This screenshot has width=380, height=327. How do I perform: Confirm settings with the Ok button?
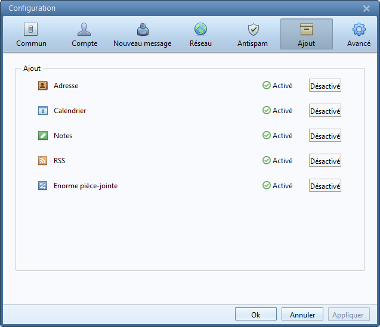tap(255, 314)
